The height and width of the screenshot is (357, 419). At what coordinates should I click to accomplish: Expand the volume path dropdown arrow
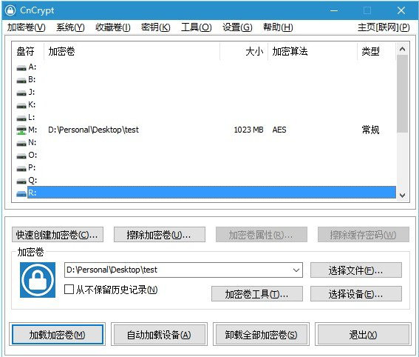[296, 270]
